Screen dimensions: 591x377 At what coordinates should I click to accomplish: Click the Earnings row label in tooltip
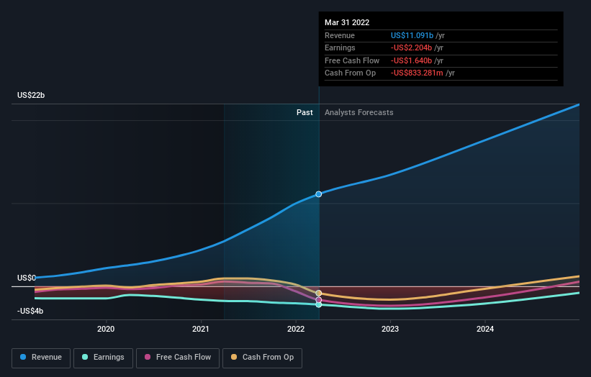tap(340, 47)
